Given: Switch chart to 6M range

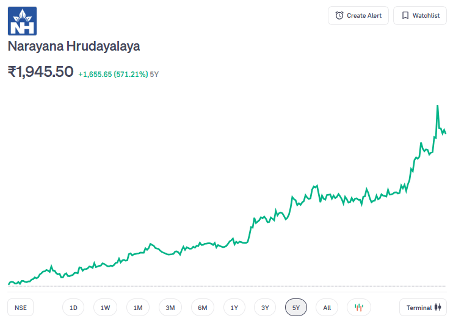Looking at the screenshot, I should click(203, 308).
